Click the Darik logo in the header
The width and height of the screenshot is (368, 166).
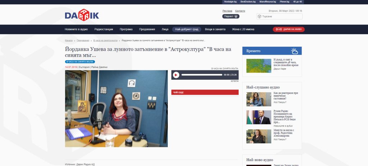[82, 15]
